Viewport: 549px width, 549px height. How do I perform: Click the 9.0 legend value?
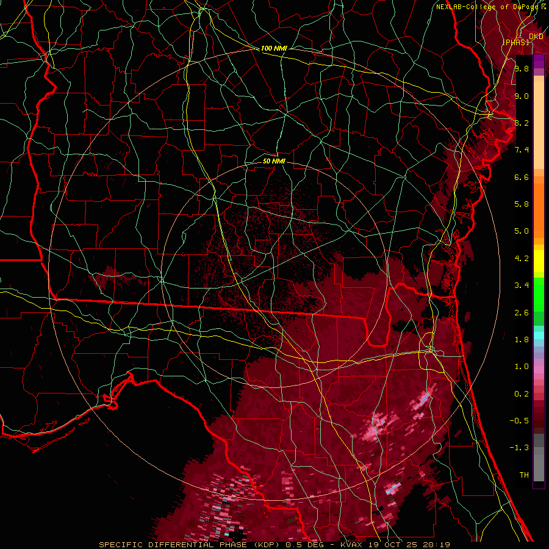click(x=522, y=96)
